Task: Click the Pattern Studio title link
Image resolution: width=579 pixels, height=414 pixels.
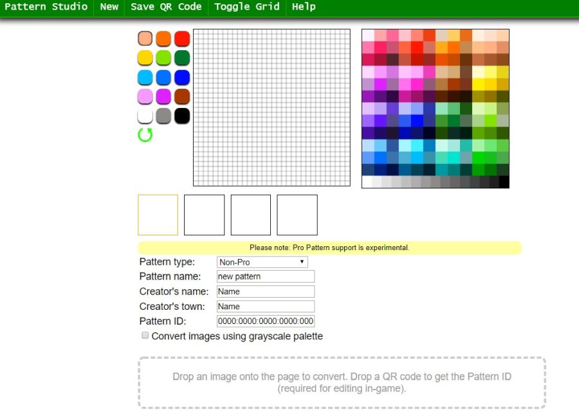Action: pos(46,7)
